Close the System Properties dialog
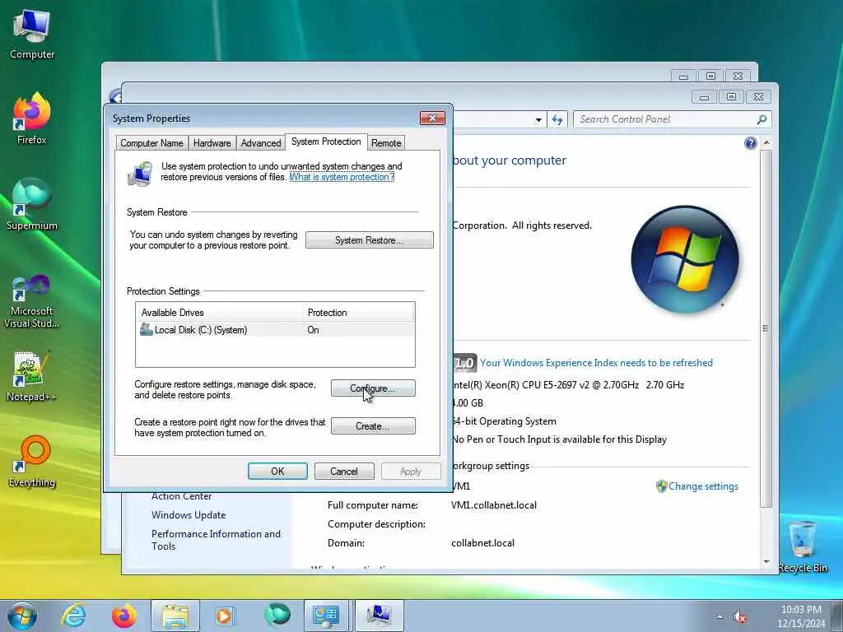The height and width of the screenshot is (632, 843). click(432, 118)
